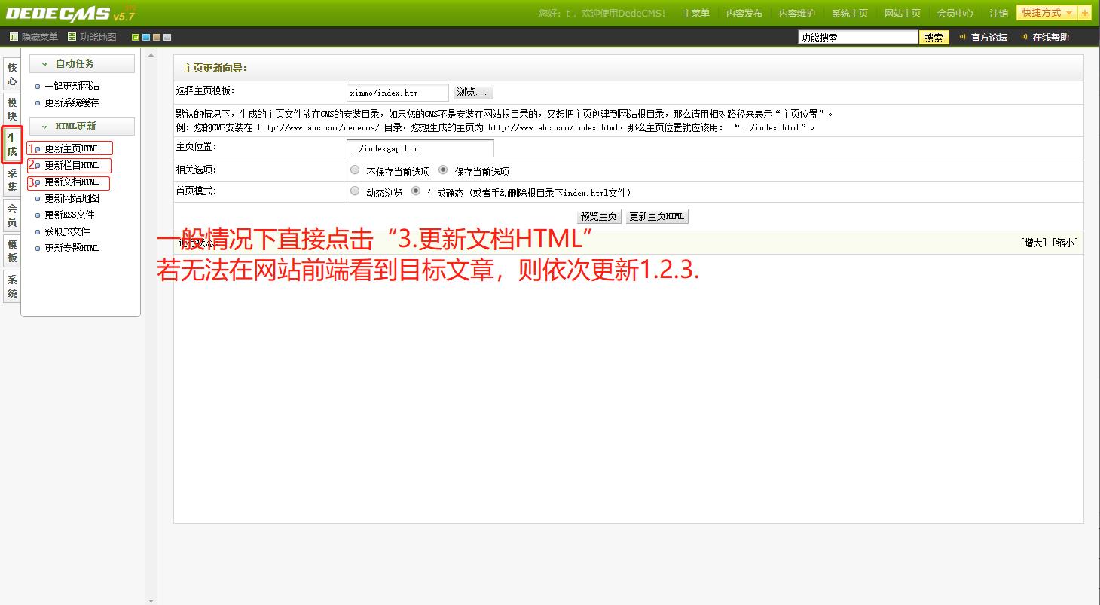The width and height of the screenshot is (1100, 605).
Task: Click the DedeCMS v5.7 logo
Action: [71, 14]
